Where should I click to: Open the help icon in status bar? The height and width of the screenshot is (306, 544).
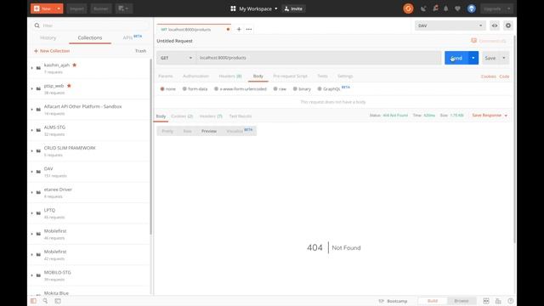[x=510, y=301]
